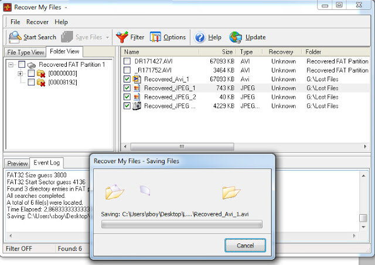Tick the checkbox for _R171752.AVI
The image size is (375, 265).
127,70
